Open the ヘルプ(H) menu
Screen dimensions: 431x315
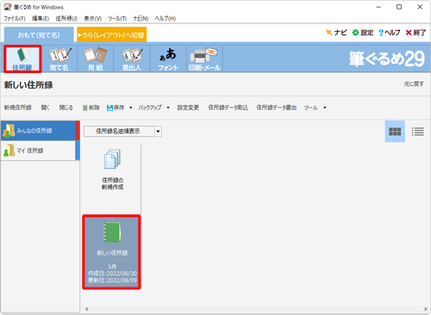(166, 18)
